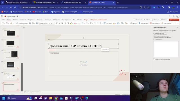Click the bulleted list icon
This screenshot has height=101, width=180.
click(x=82, y=23)
